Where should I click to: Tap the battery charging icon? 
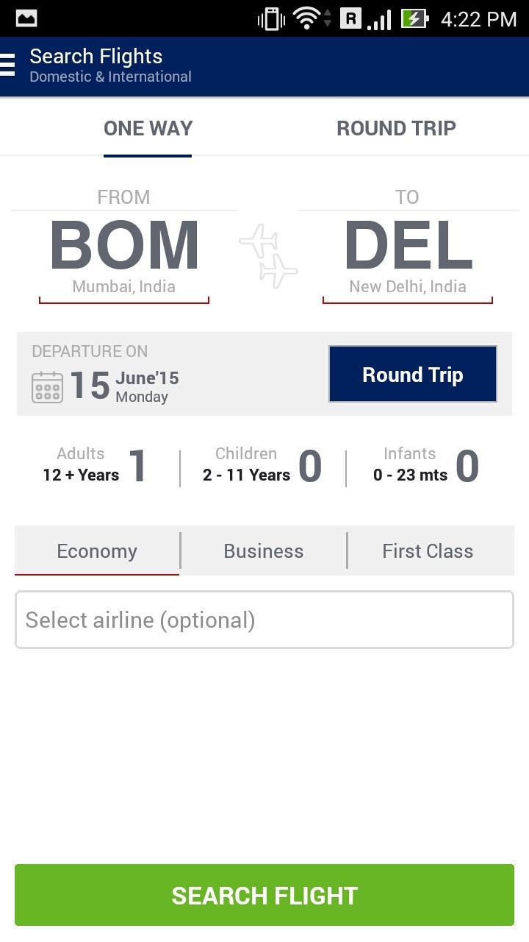415,18
